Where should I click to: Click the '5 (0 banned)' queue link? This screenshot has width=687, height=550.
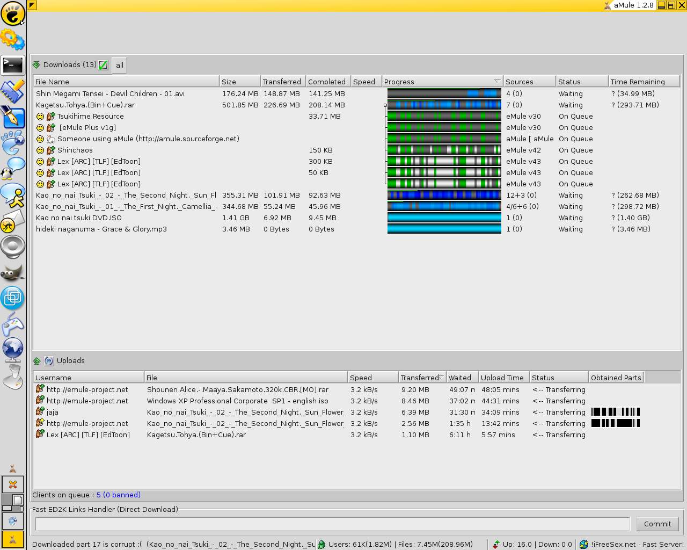pyautogui.click(x=118, y=495)
